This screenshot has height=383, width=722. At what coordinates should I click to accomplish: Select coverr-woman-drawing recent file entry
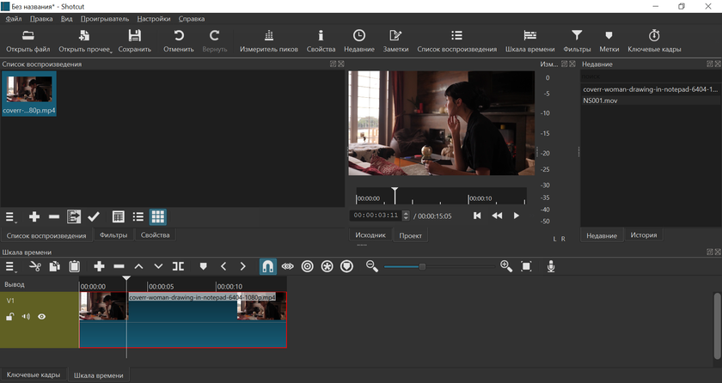tap(650, 89)
